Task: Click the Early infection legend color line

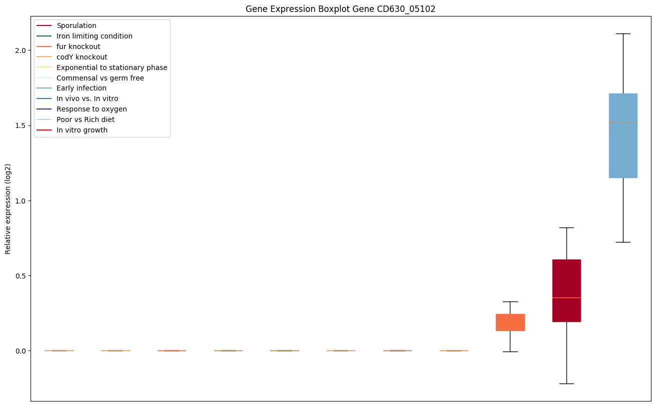Action: pos(44,88)
